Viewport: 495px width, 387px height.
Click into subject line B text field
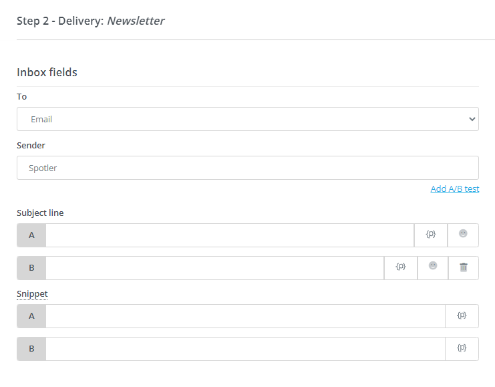tap(214, 268)
